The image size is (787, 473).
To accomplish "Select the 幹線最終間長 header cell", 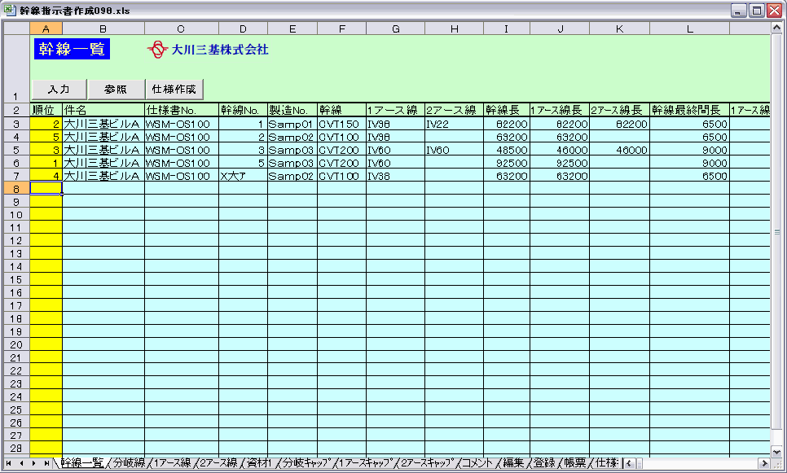I will coord(689,110).
